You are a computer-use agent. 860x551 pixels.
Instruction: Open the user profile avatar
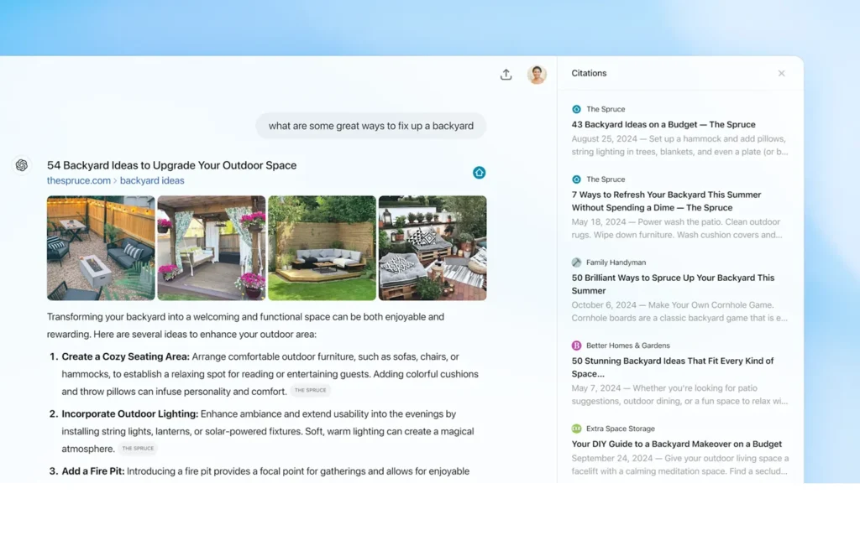pos(537,74)
